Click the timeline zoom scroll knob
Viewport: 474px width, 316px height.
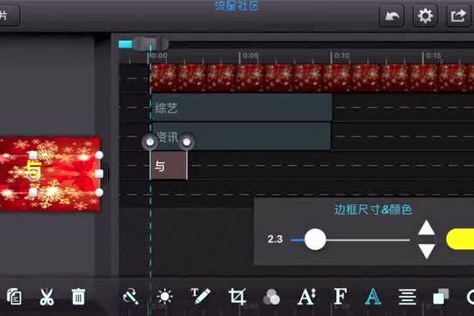tap(150, 44)
